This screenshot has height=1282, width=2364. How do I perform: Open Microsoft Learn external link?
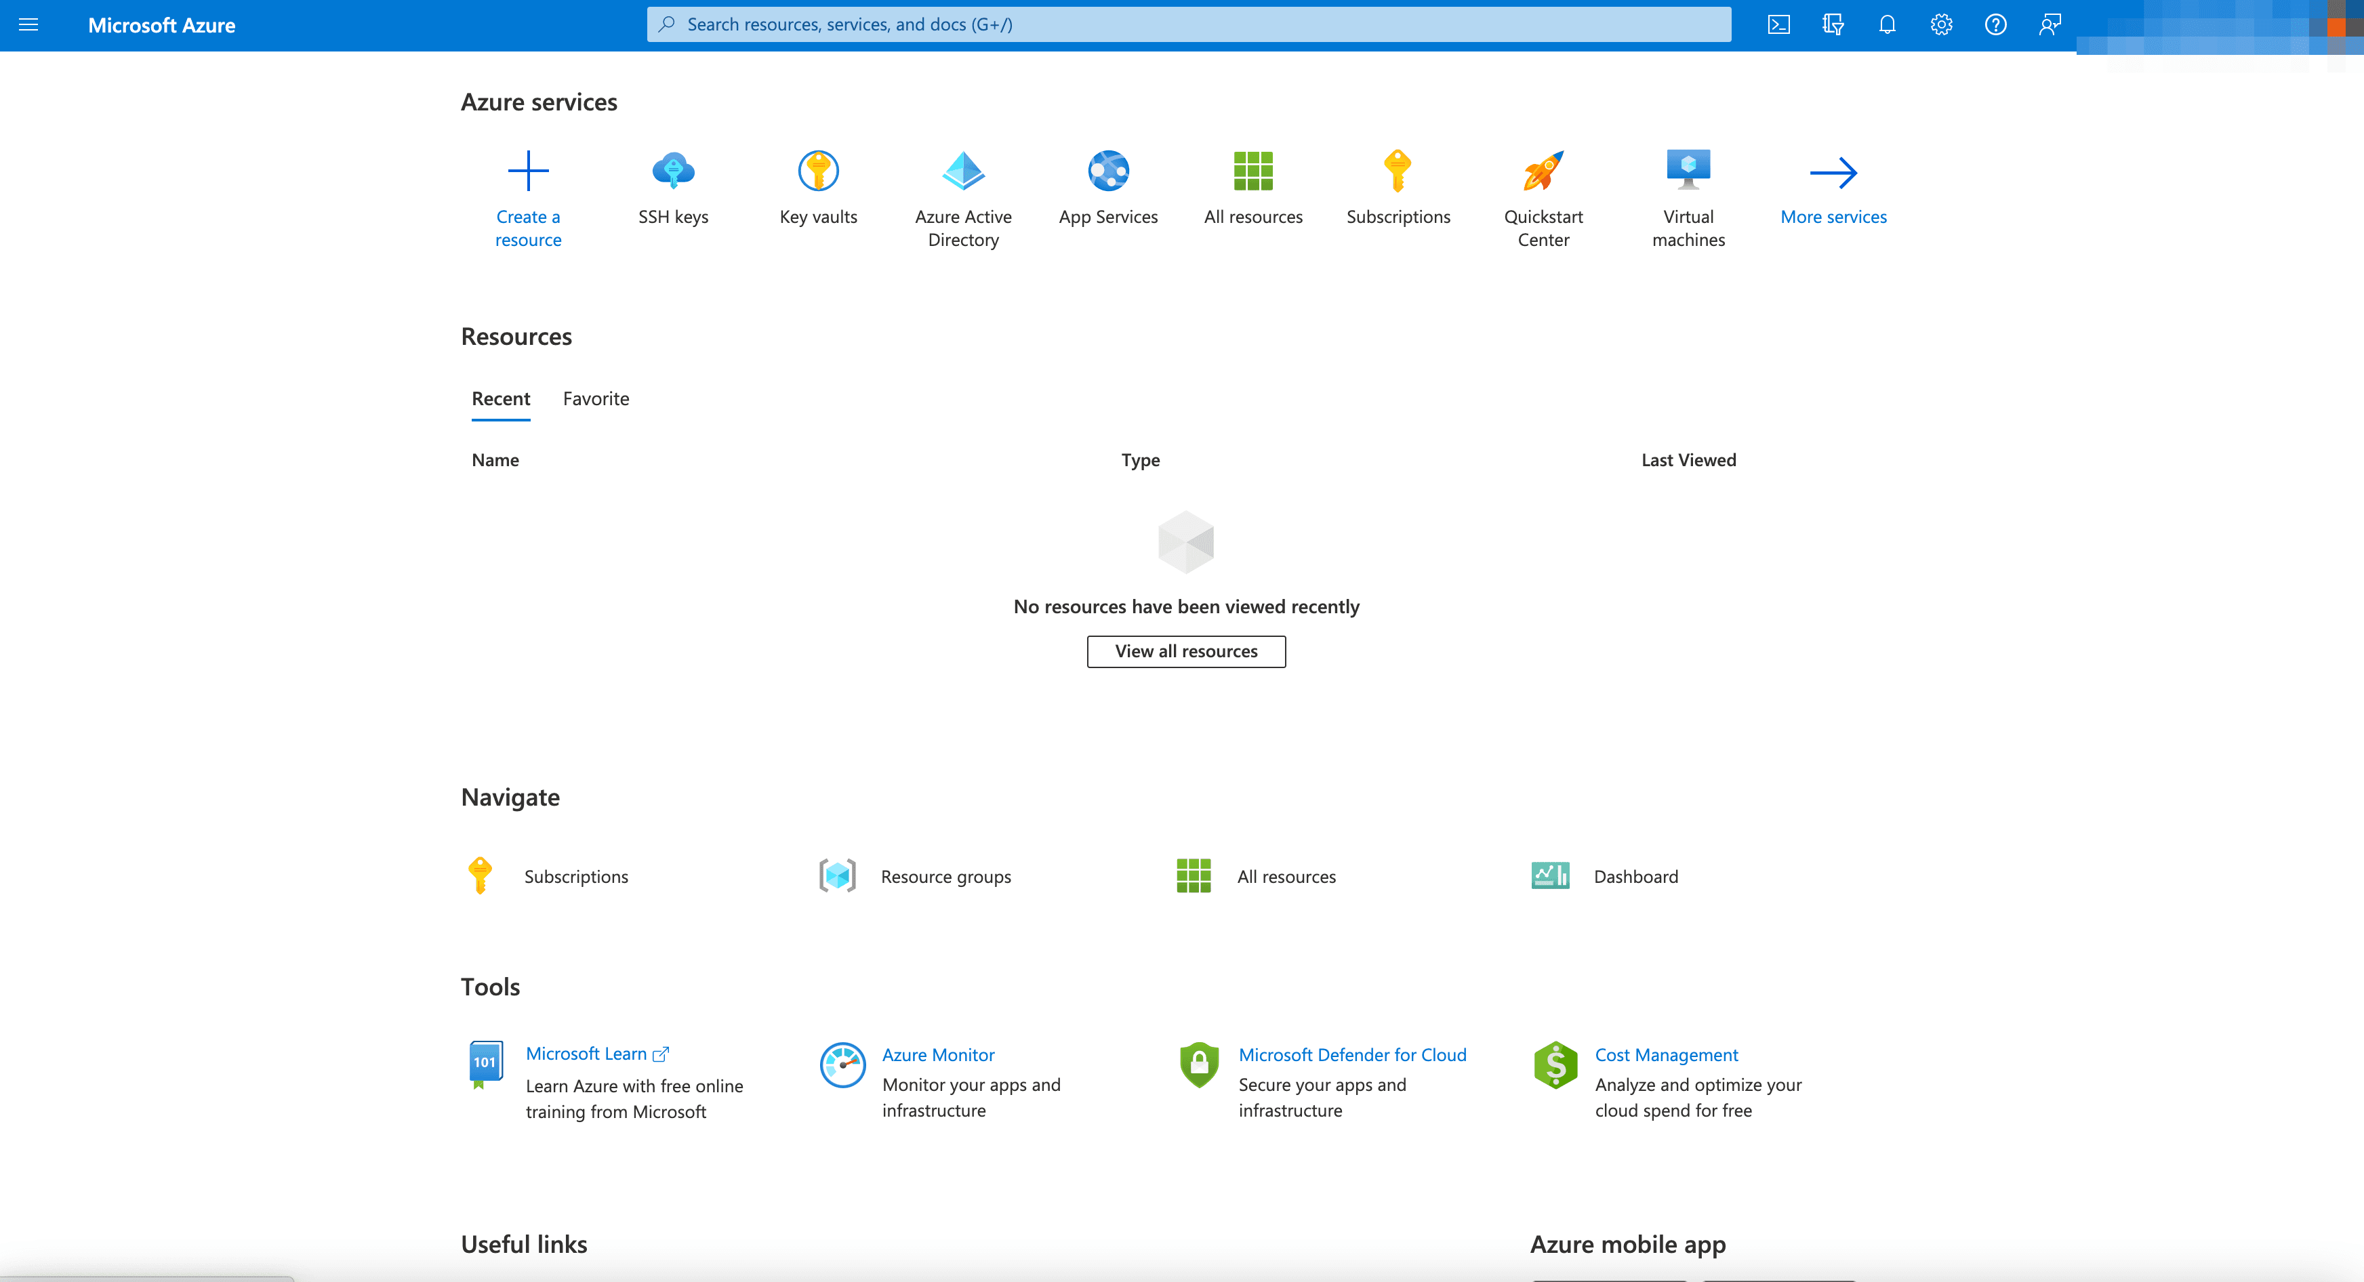597,1053
